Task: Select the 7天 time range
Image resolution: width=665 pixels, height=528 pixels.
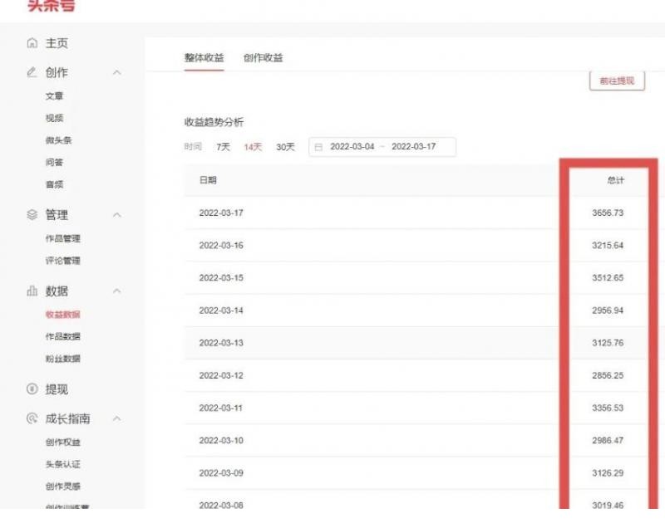Action: pyautogui.click(x=223, y=147)
